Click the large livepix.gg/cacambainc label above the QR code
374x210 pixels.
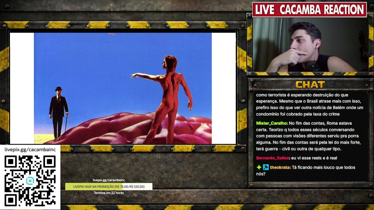point(30,150)
